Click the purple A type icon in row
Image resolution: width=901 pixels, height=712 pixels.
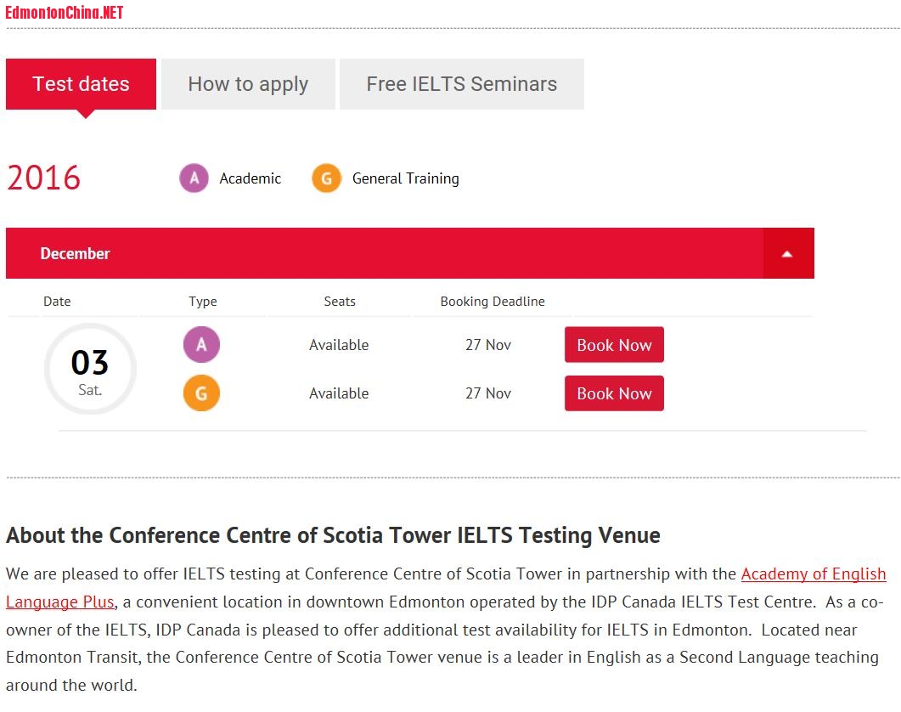pos(201,345)
